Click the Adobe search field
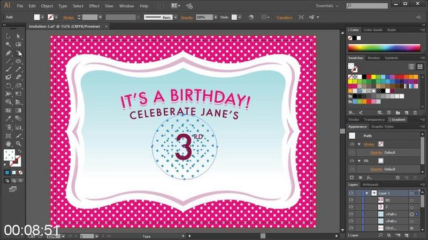The image size is (428, 240). (367, 6)
